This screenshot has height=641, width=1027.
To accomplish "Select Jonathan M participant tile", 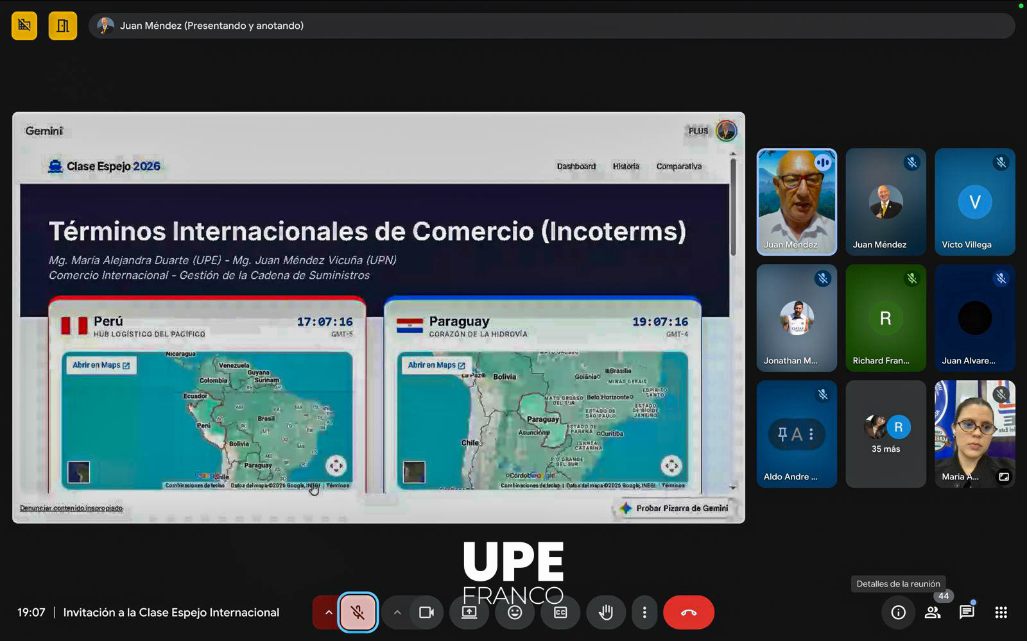I will [797, 318].
